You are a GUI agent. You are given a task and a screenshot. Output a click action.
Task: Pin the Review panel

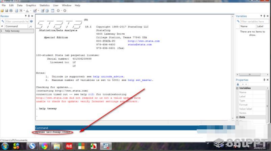coord(29,16)
